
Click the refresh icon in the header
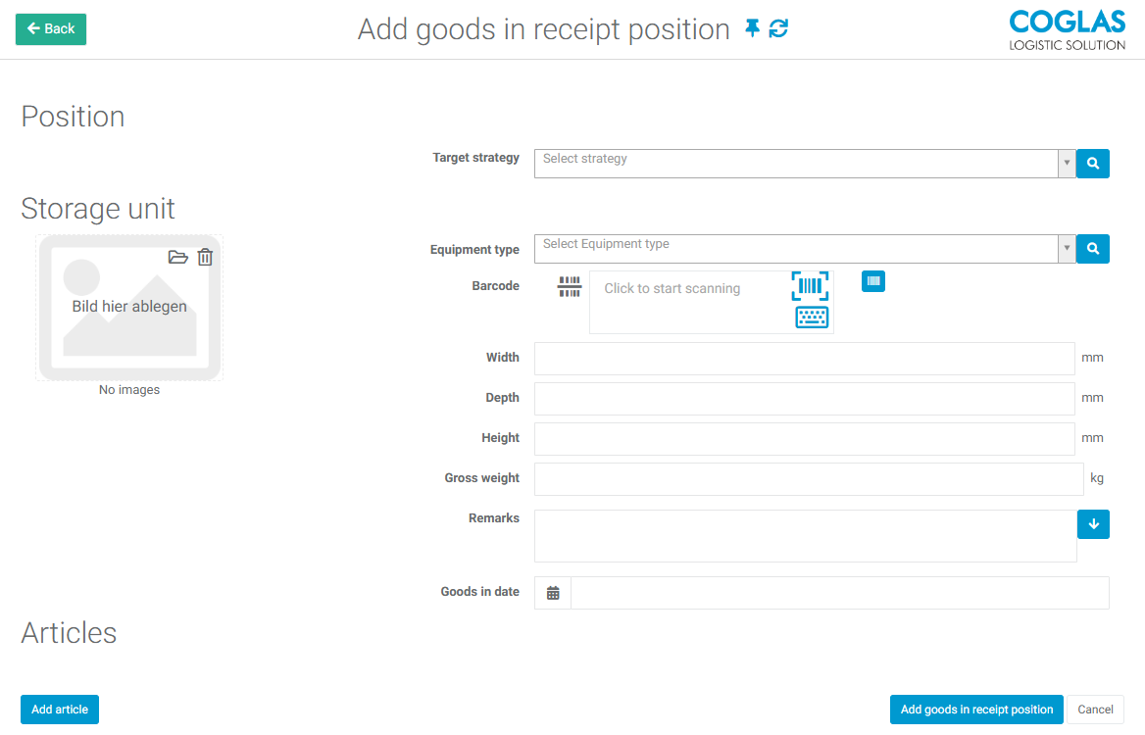tap(778, 29)
